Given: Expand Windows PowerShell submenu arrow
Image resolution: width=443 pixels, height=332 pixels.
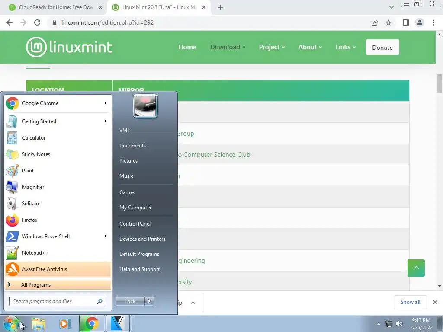Looking at the screenshot, I should click(x=106, y=236).
